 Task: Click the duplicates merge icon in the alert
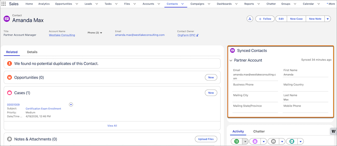[x=9, y=63]
